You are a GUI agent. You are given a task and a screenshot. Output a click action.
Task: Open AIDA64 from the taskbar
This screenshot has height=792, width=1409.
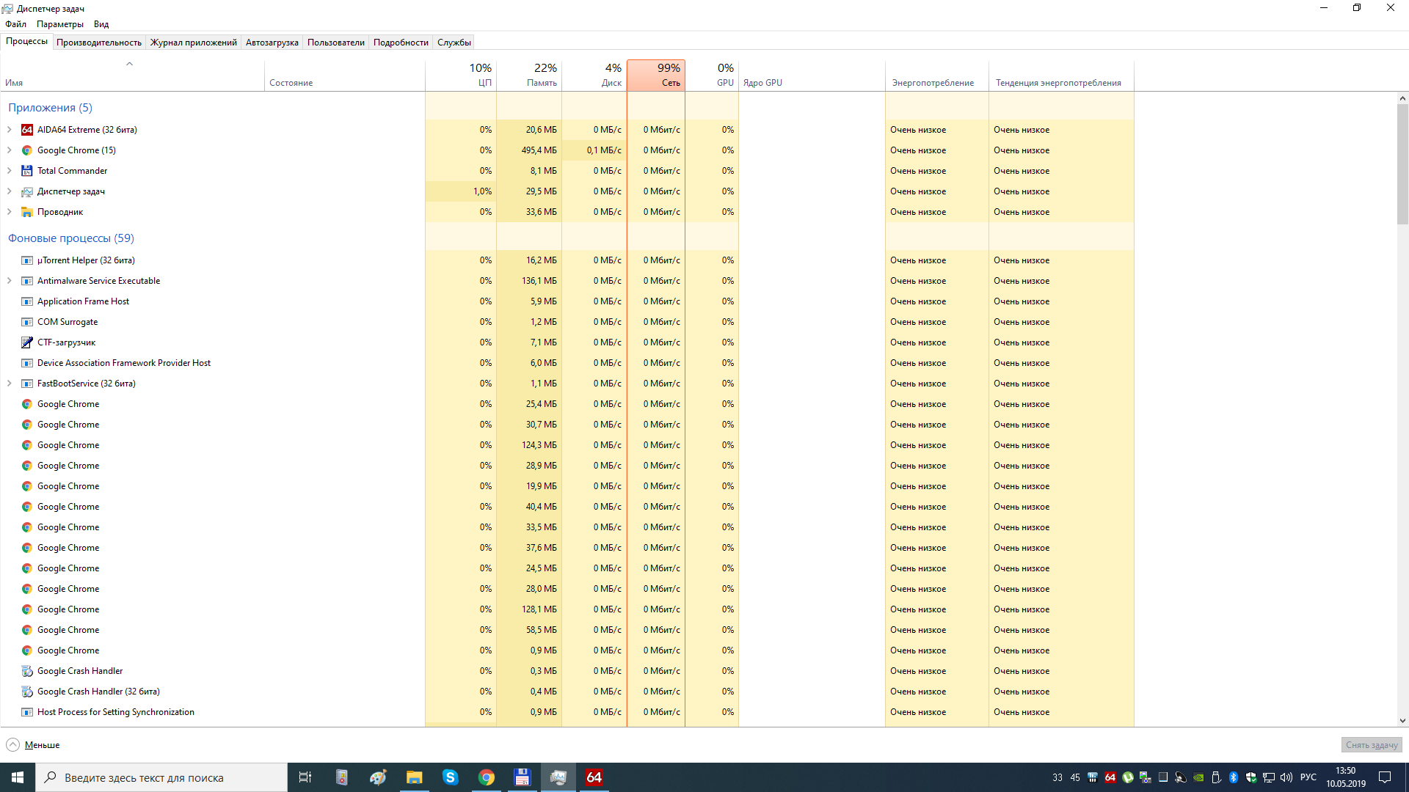point(594,777)
